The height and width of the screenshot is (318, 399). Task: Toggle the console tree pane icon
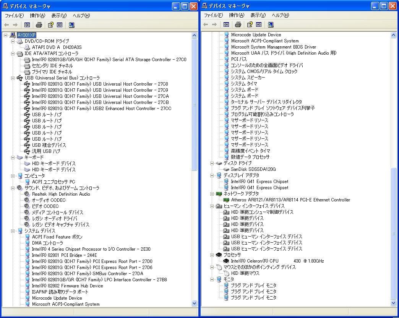tap(27, 24)
